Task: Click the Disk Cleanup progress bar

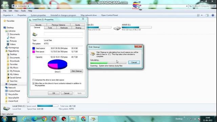Action: (108, 63)
